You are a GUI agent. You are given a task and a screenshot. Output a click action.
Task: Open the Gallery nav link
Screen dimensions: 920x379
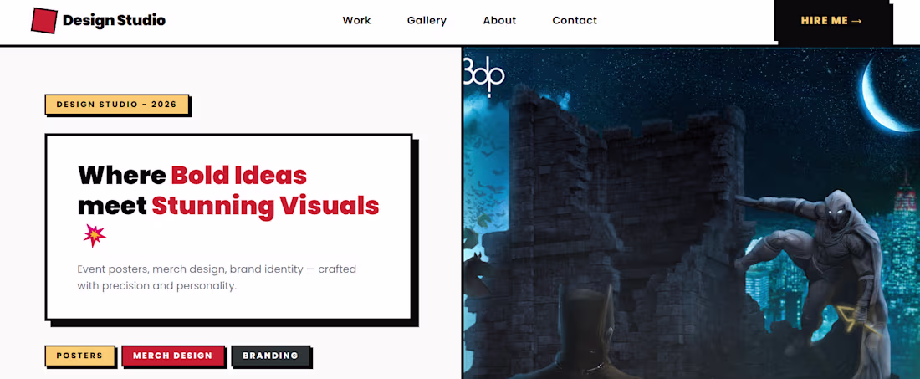[x=427, y=21]
